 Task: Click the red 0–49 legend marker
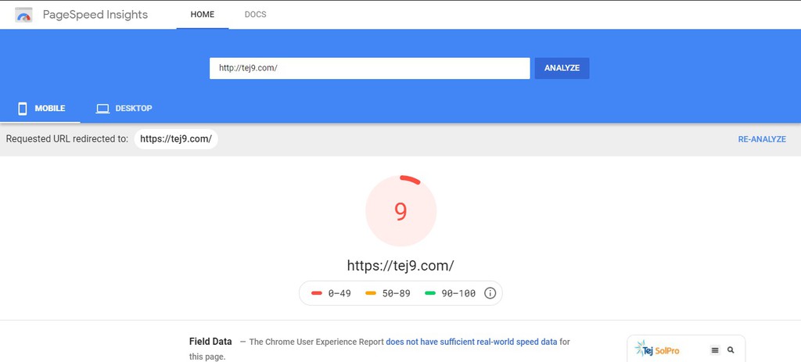point(317,293)
